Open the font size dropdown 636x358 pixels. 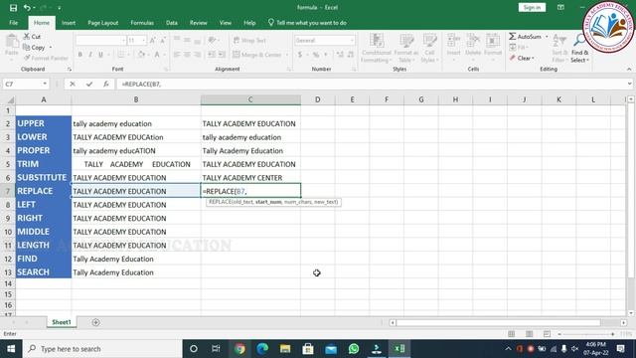pyautogui.click(x=143, y=40)
